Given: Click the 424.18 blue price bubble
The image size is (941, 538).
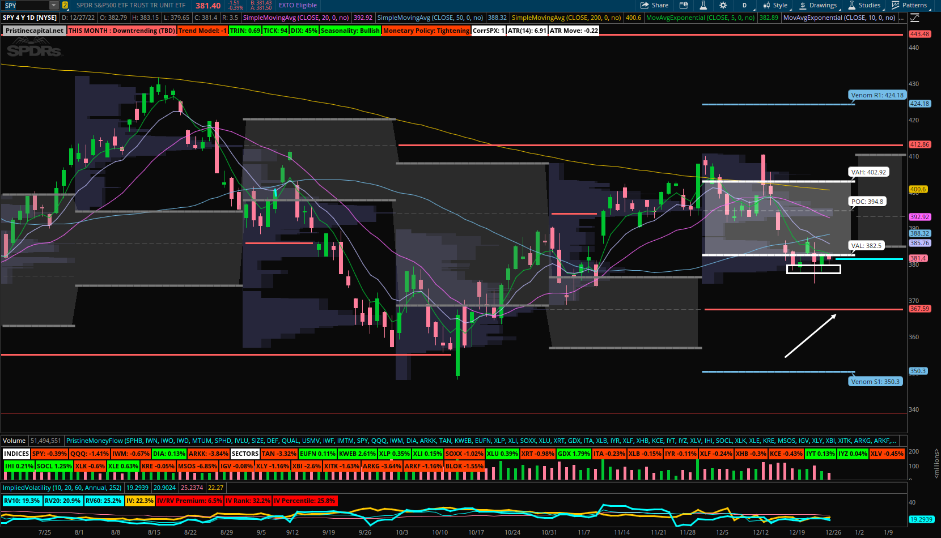Looking at the screenshot, I should click(x=919, y=104).
